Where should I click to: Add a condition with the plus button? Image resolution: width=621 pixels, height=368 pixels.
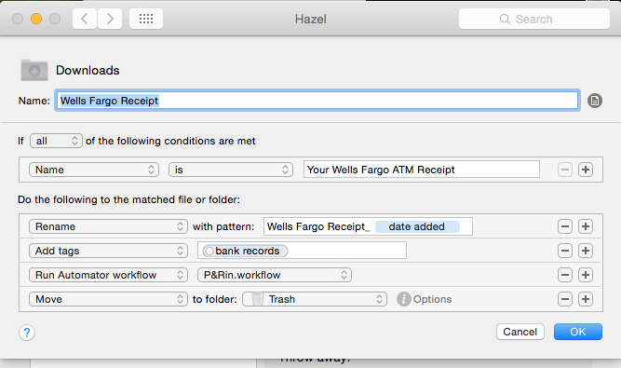tap(586, 170)
